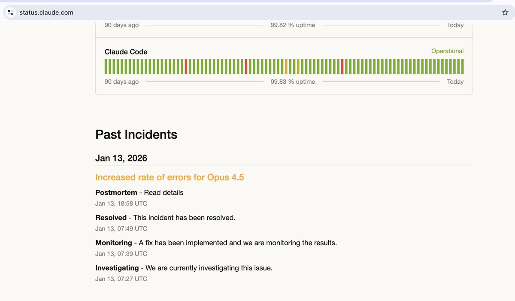
Task: Click the first red bar in Claude Code uptime
Action: point(186,67)
